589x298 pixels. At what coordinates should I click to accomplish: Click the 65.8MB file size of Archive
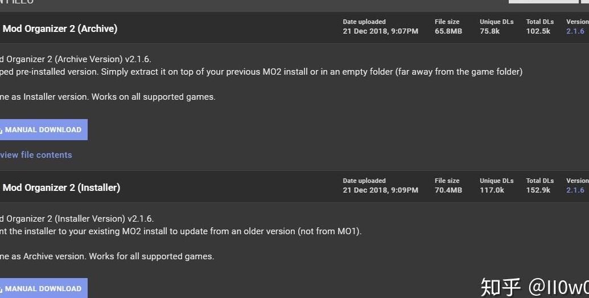click(448, 31)
